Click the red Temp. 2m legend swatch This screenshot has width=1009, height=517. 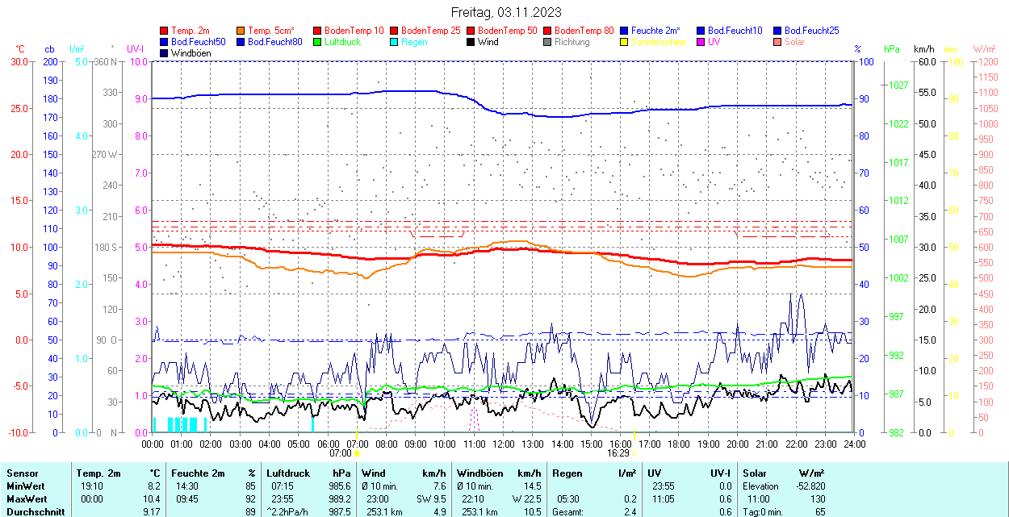click(x=165, y=31)
